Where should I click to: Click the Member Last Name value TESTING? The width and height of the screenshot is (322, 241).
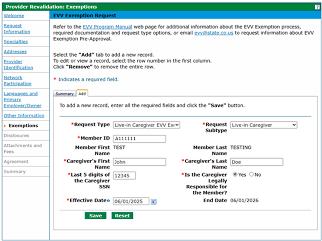241,148
